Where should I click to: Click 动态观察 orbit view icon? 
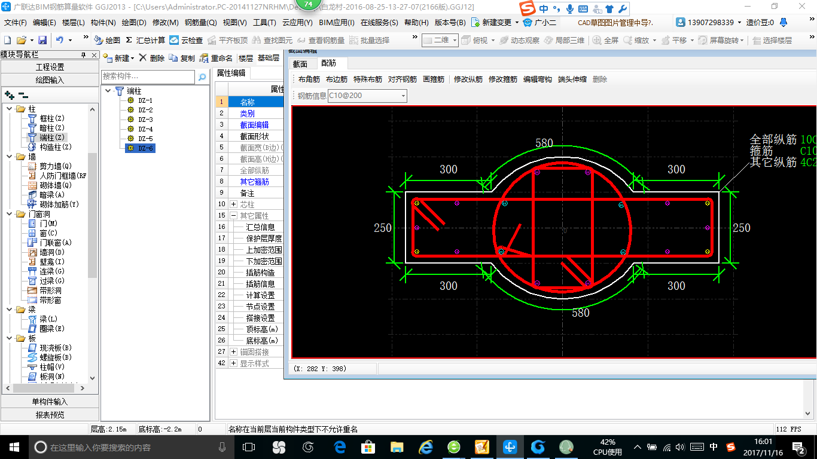coord(519,40)
